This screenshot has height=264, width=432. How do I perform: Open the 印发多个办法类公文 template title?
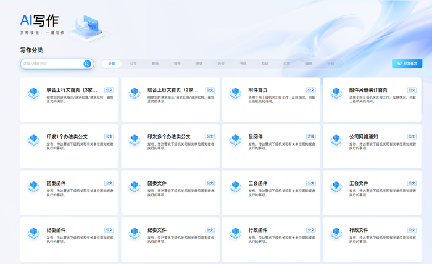169,136
